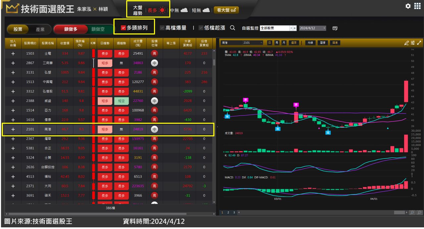Add 2388 威盛 to watchlist
The width and height of the screenshot is (424, 229).
click(x=13, y=101)
